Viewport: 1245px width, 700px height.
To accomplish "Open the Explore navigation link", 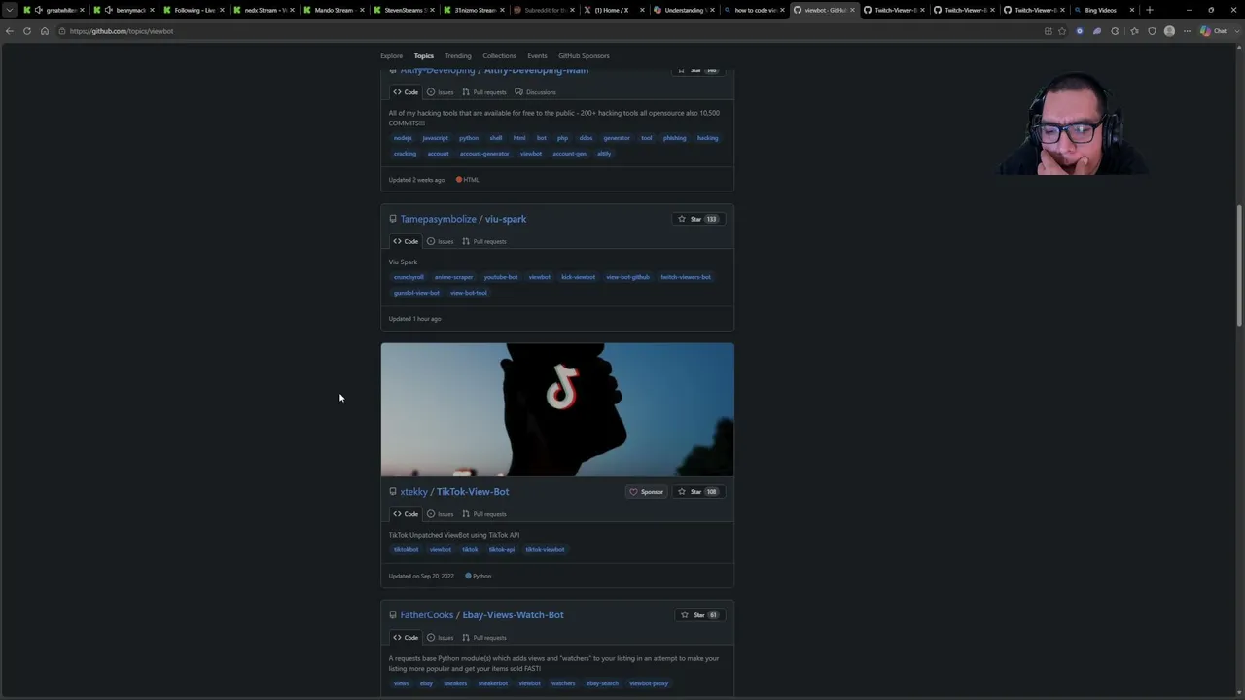I will pyautogui.click(x=391, y=55).
